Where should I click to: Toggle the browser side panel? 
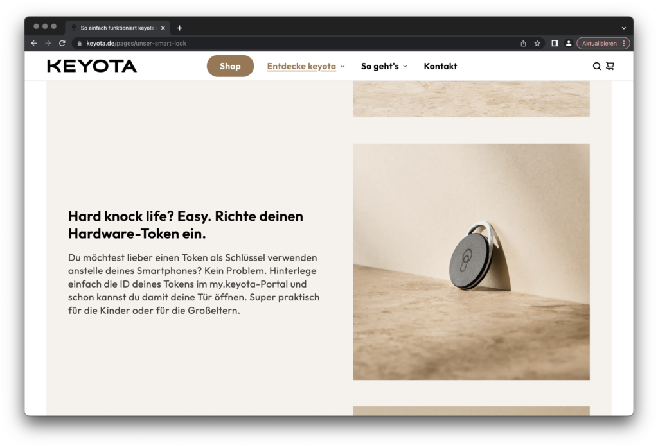pos(554,44)
